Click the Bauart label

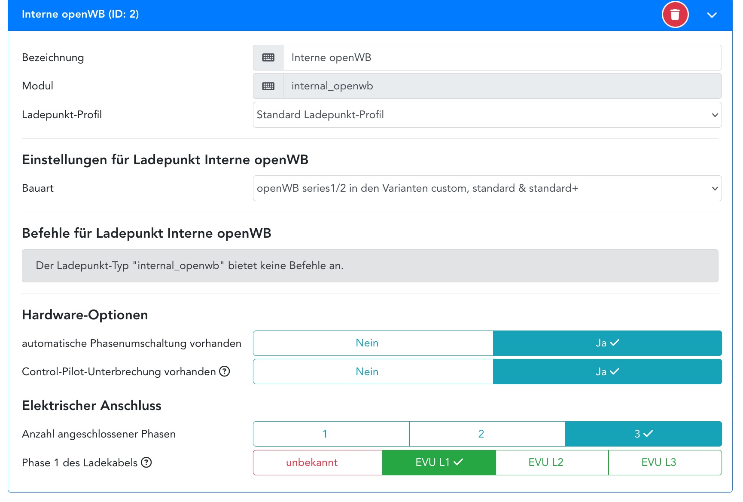point(38,188)
